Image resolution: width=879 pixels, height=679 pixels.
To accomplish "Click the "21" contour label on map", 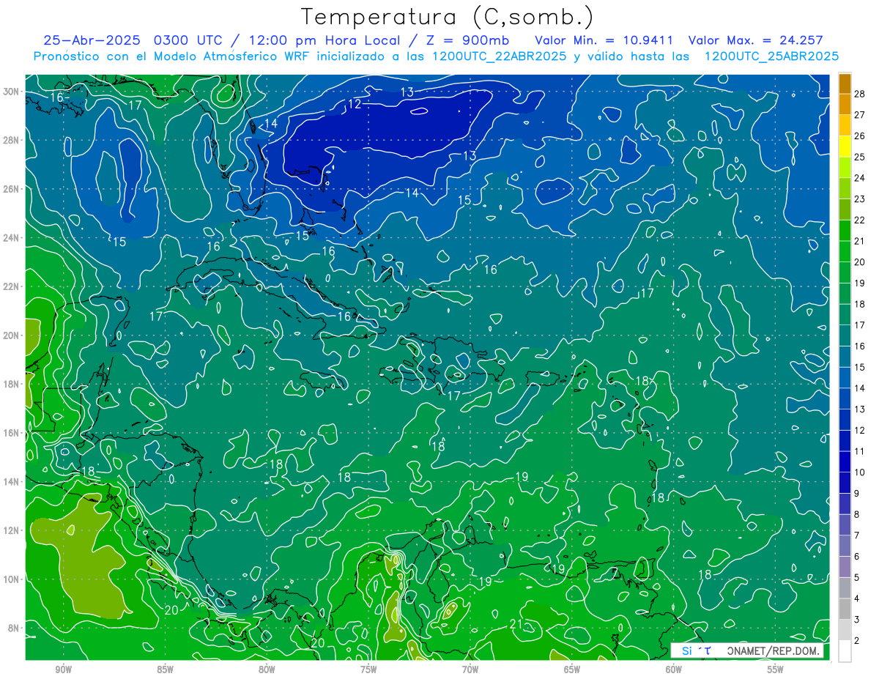I will pos(516,624).
